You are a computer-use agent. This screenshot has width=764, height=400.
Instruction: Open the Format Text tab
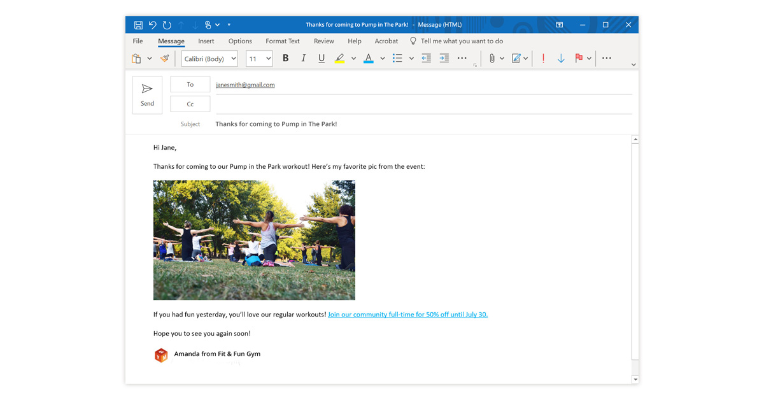click(283, 41)
